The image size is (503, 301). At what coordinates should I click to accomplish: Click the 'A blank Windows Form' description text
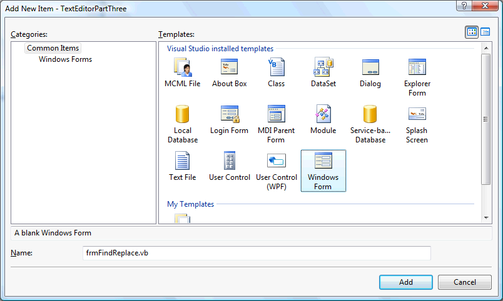pos(53,233)
